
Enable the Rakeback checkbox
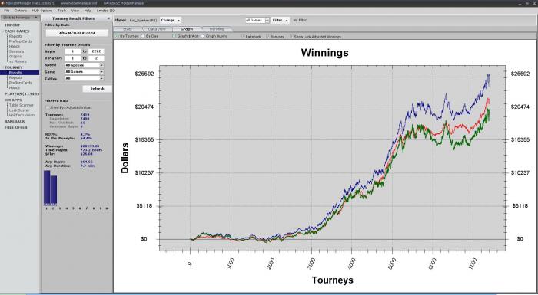243,36
